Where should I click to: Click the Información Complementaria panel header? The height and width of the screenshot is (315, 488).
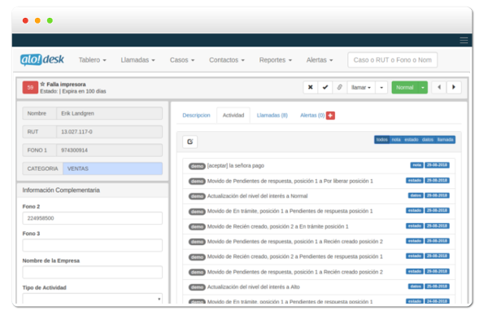coord(93,190)
